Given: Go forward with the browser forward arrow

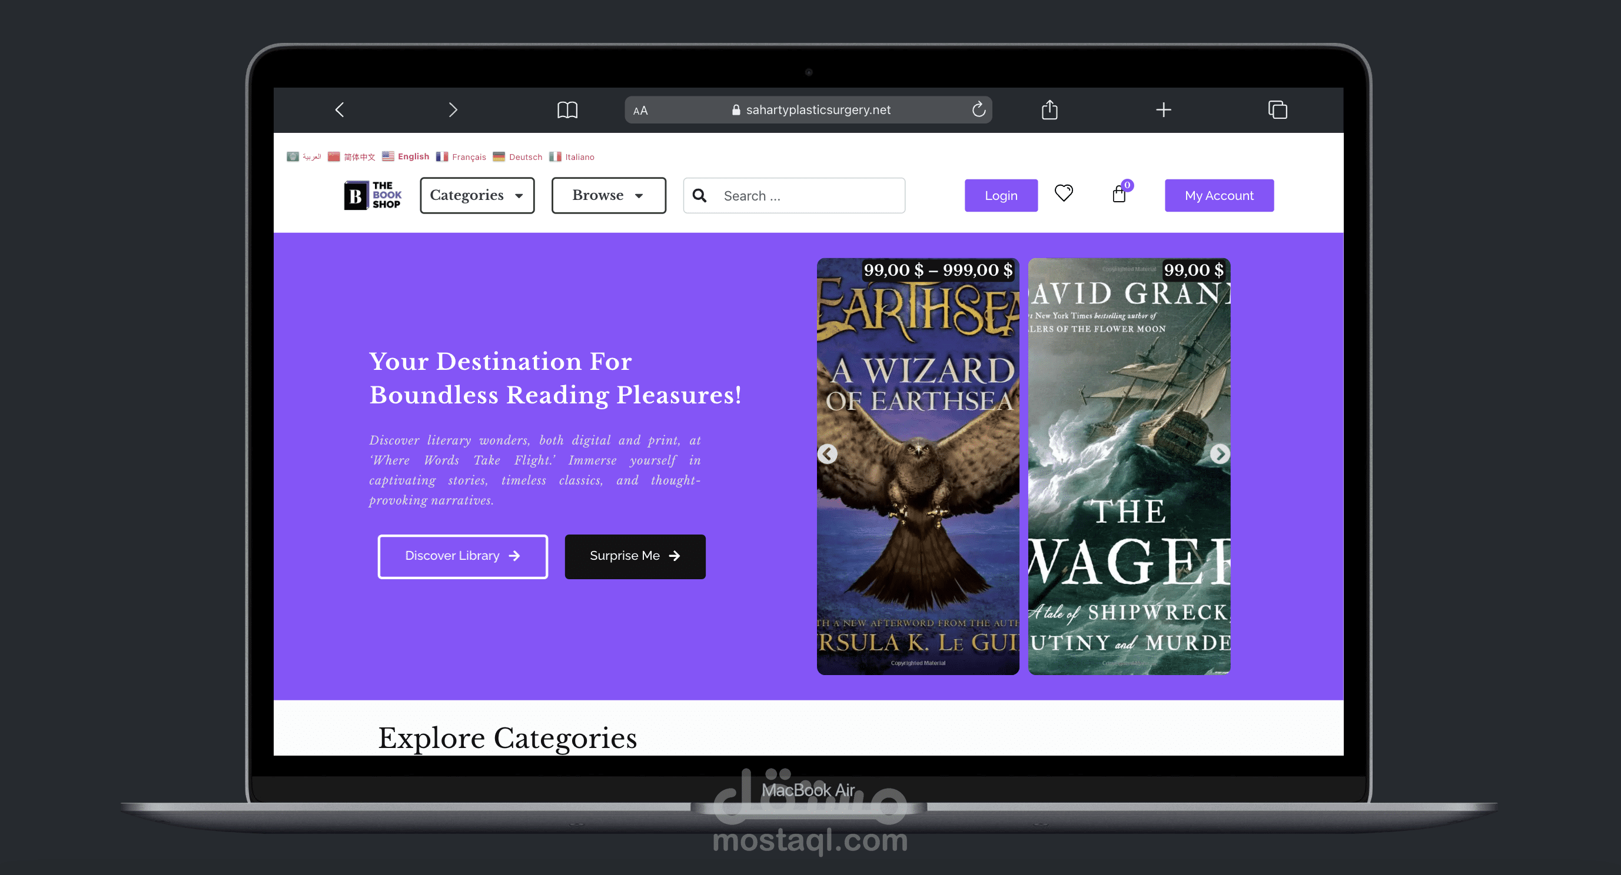Looking at the screenshot, I should [453, 110].
